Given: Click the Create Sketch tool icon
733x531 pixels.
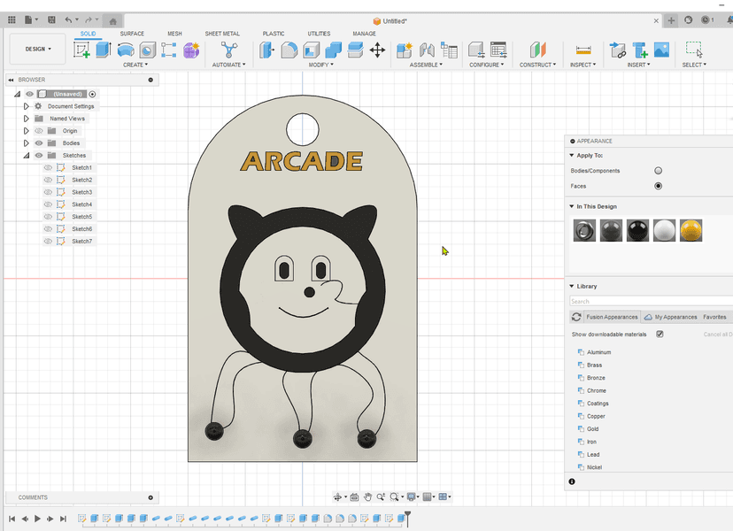Looking at the screenshot, I should click(81, 50).
